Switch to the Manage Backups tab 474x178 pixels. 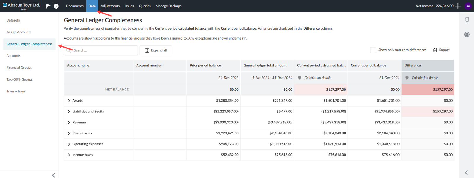pyautogui.click(x=168, y=6)
